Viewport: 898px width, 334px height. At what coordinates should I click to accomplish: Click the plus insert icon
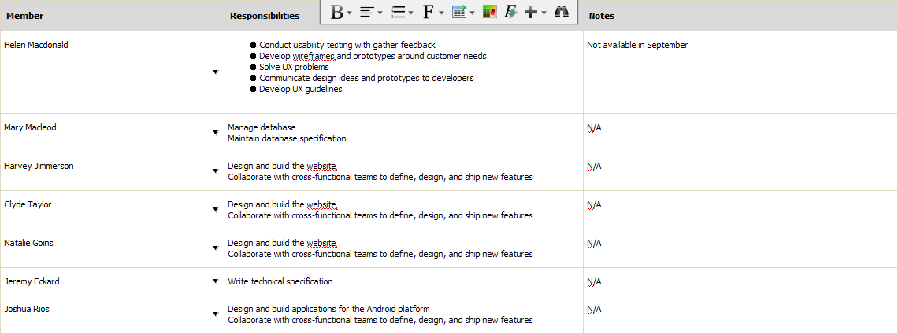(x=531, y=12)
